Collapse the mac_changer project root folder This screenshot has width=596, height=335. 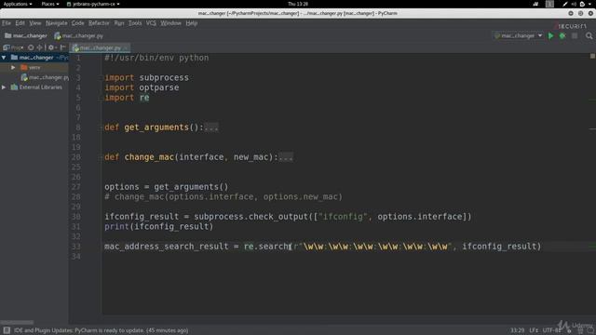coord(4,58)
